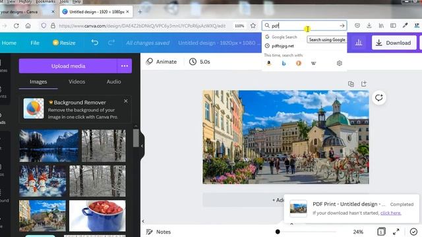Switch to the Audio tab
This screenshot has width=422, height=237.
pyautogui.click(x=113, y=82)
